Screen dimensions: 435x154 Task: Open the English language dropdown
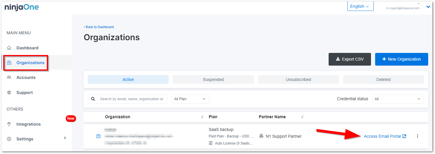point(360,6)
